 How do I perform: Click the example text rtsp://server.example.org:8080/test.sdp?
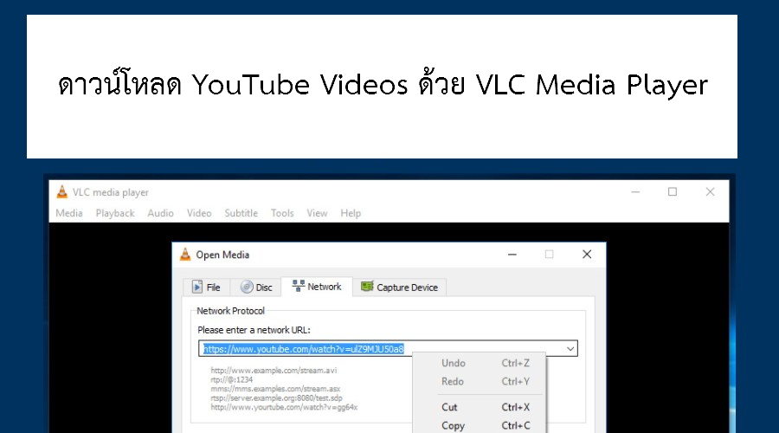(x=276, y=398)
